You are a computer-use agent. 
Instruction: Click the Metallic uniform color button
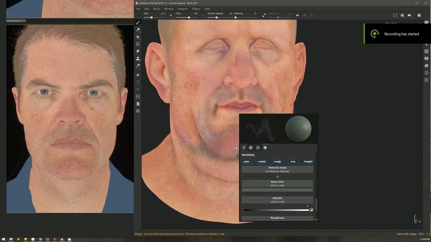click(277, 200)
